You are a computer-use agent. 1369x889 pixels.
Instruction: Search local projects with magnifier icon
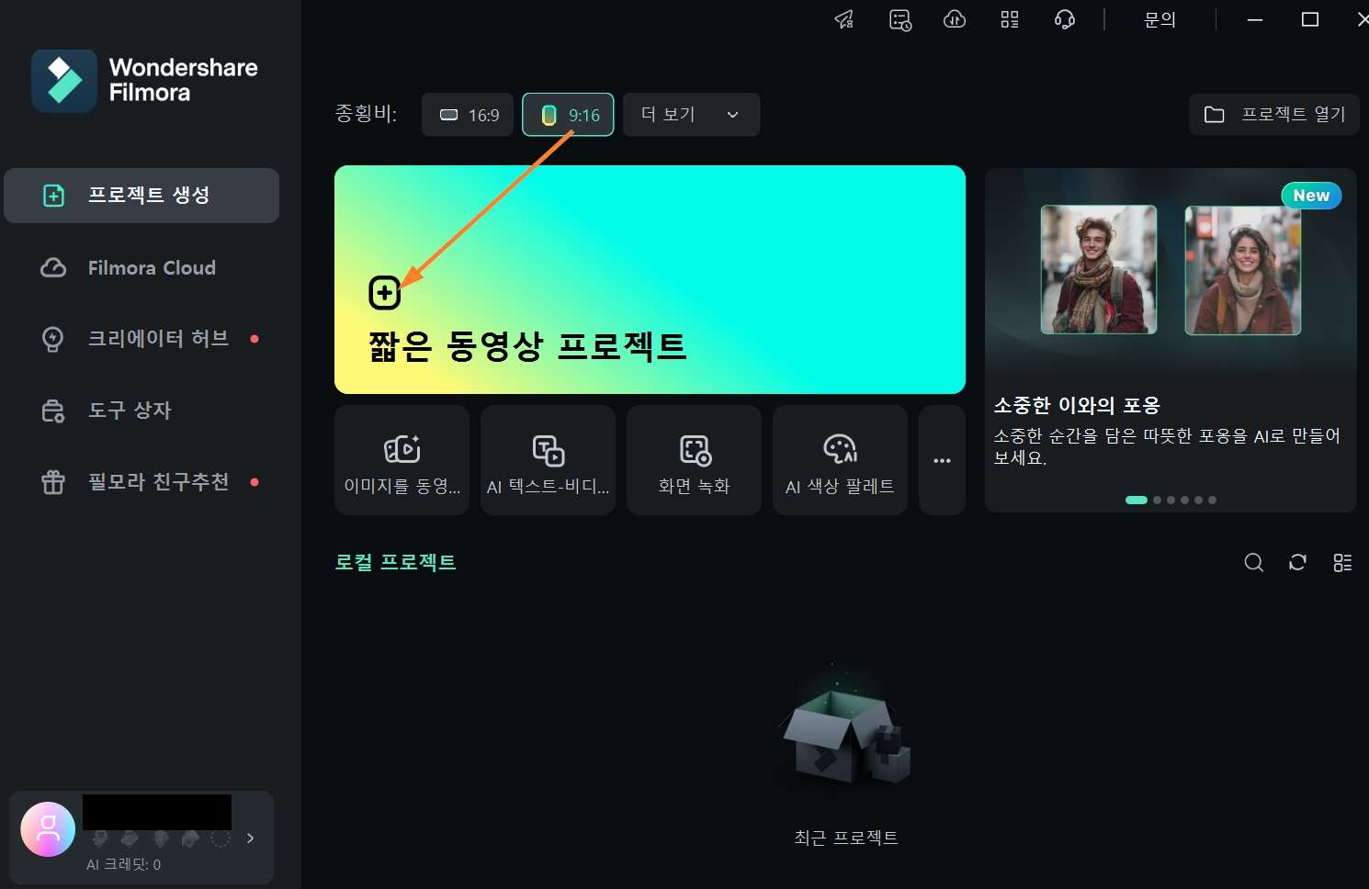(1253, 563)
